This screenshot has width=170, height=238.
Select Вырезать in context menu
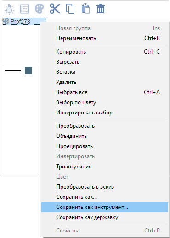click(x=105, y=62)
